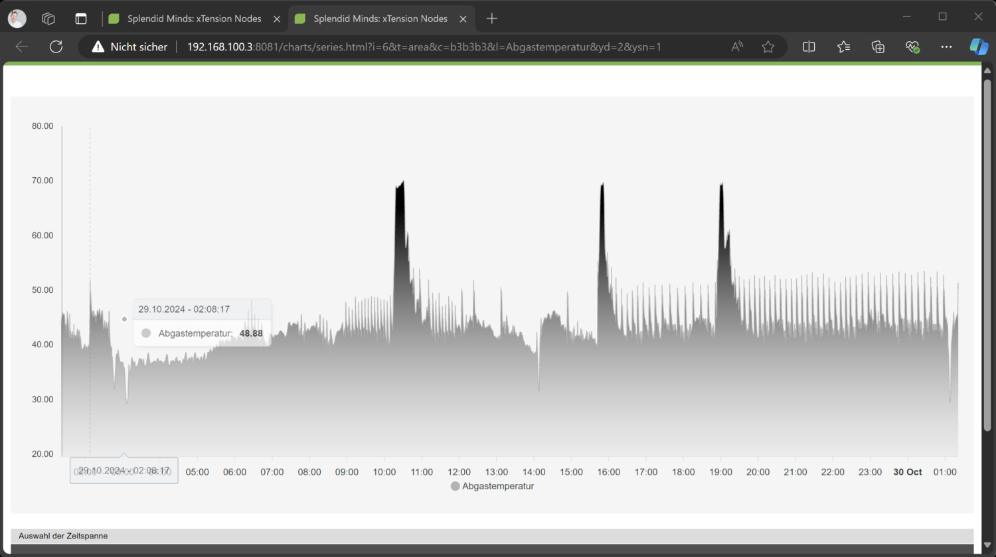Open the browser Workspaces panel
Screen dimensions: 996x557
pyautogui.click(x=48, y=18)
